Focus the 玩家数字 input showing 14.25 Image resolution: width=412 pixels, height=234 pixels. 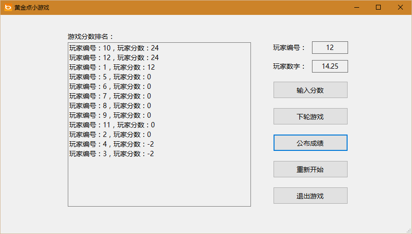(330, 66)
